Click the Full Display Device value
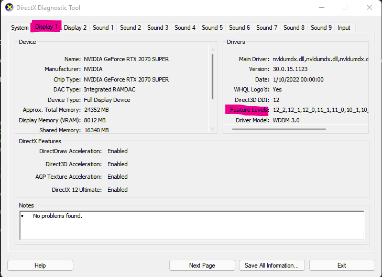The width and height of the screenshot is (382, 277). [x=107, y=100]
